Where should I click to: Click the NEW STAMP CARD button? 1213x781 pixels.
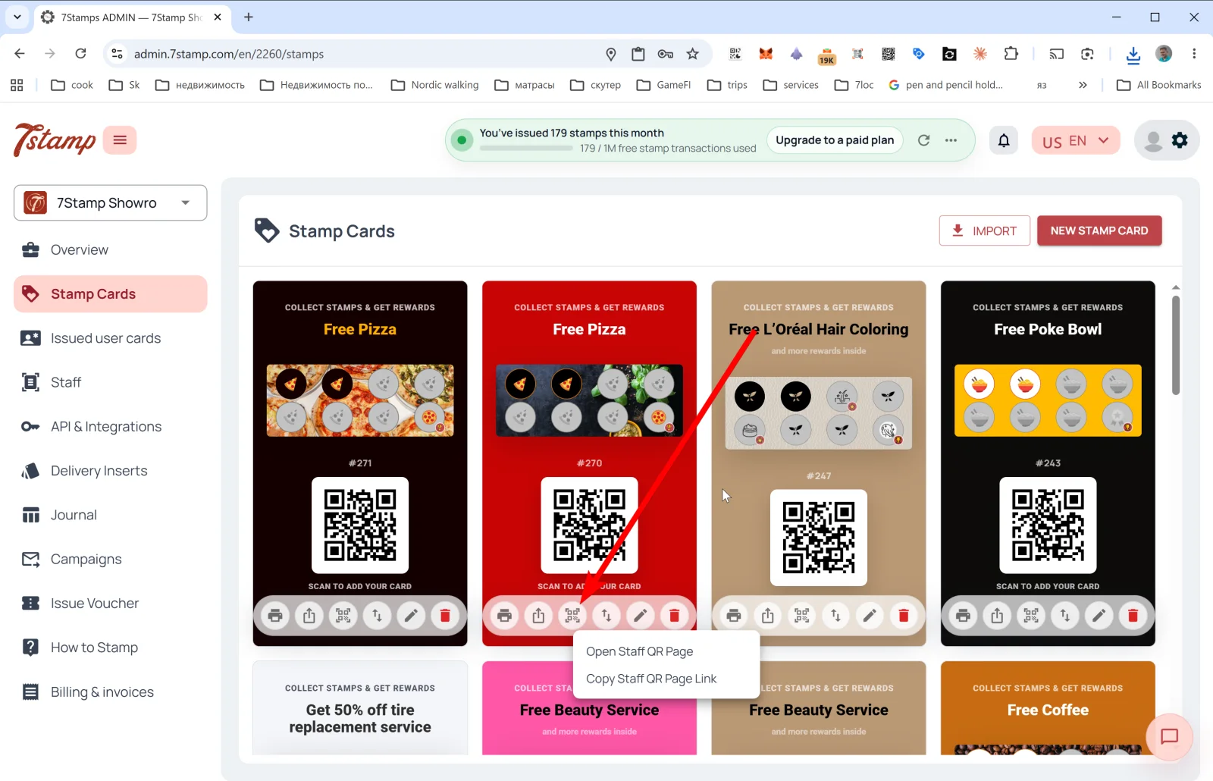[x=1099, y=231]
